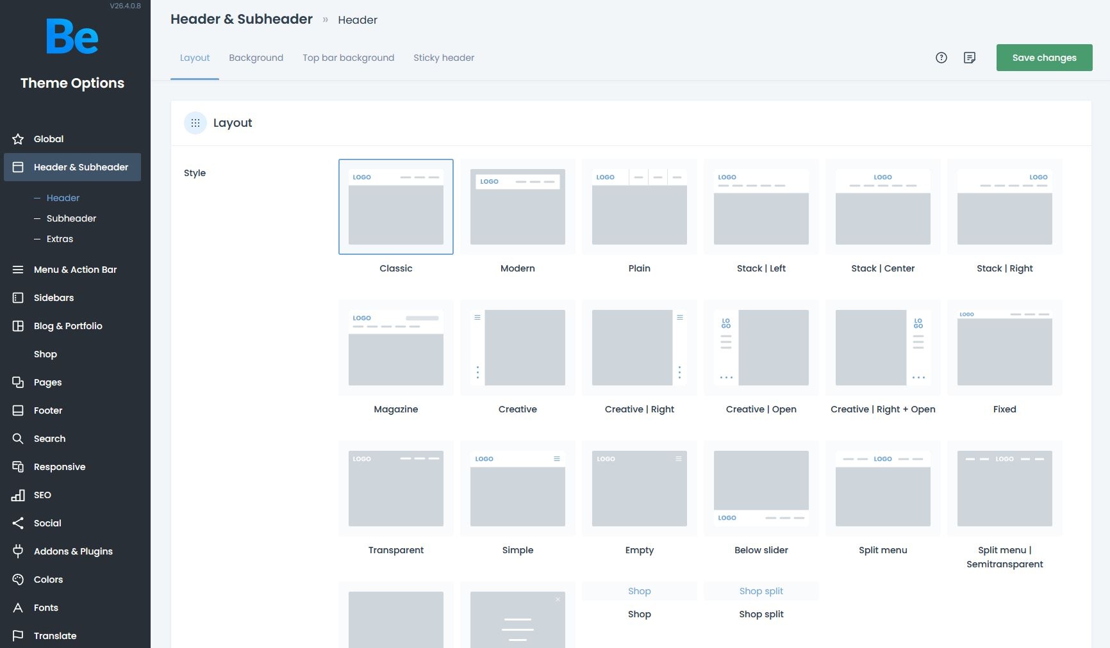The height and width of the screenshot is (648, 1110).
Task: Select the Subheader submenu item
Action: pos(71,218)
